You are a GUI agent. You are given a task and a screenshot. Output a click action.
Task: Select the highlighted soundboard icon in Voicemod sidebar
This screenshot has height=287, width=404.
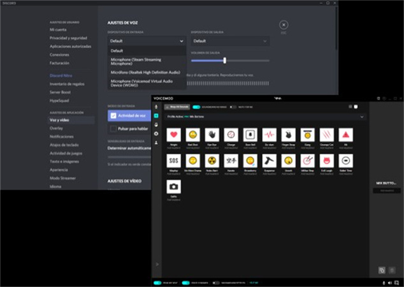pyautogui.click(x=156, y=116)
